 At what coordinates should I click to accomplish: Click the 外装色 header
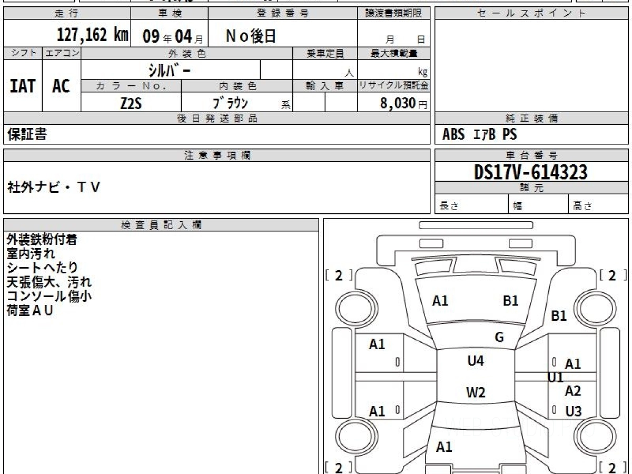(x=187, y=53)
